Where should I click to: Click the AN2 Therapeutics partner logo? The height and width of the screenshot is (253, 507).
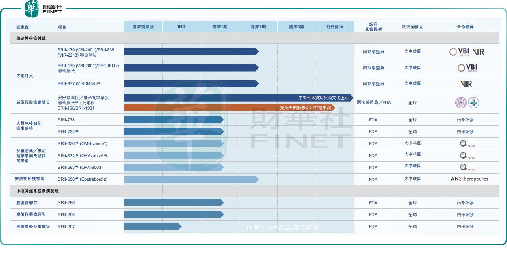pos(469,179)
